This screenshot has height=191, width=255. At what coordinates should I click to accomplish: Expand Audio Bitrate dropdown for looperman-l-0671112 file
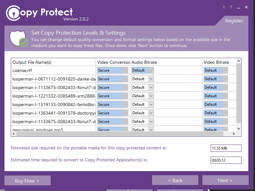pyautogui.click(x=151, y=79)
